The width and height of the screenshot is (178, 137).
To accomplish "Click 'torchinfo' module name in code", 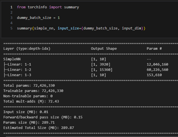I will coord(37,7).
